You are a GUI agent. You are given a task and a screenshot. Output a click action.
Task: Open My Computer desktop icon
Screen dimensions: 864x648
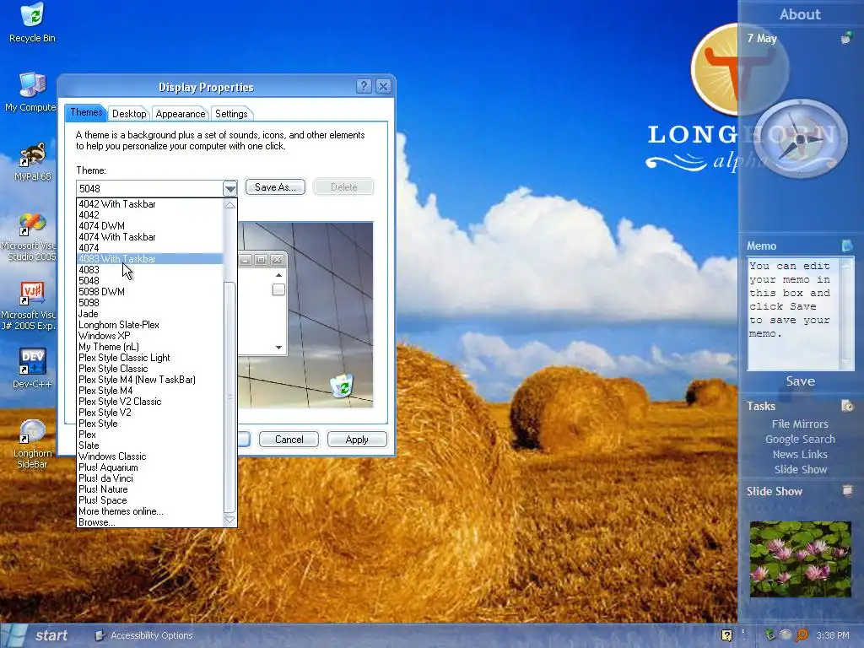click(32, 92)
